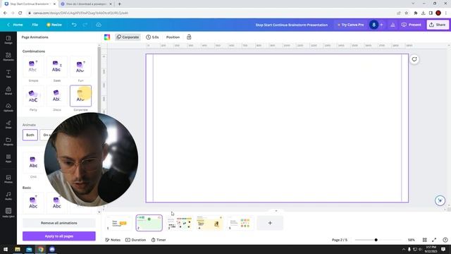This screenshot has width=451, height=254.
Task: Click the Undo arrow icon
Action: [x=74, y=25]
